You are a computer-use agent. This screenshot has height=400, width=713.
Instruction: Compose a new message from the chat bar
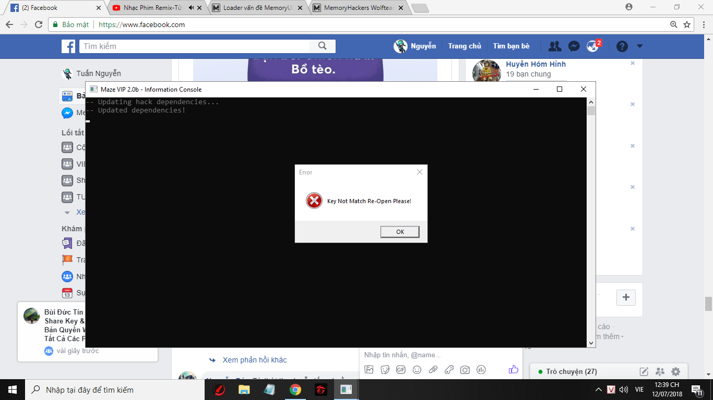click(644, 371)
